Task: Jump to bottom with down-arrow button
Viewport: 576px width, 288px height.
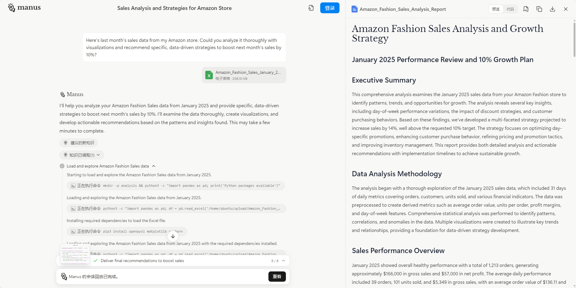Action: click(173, 236)
